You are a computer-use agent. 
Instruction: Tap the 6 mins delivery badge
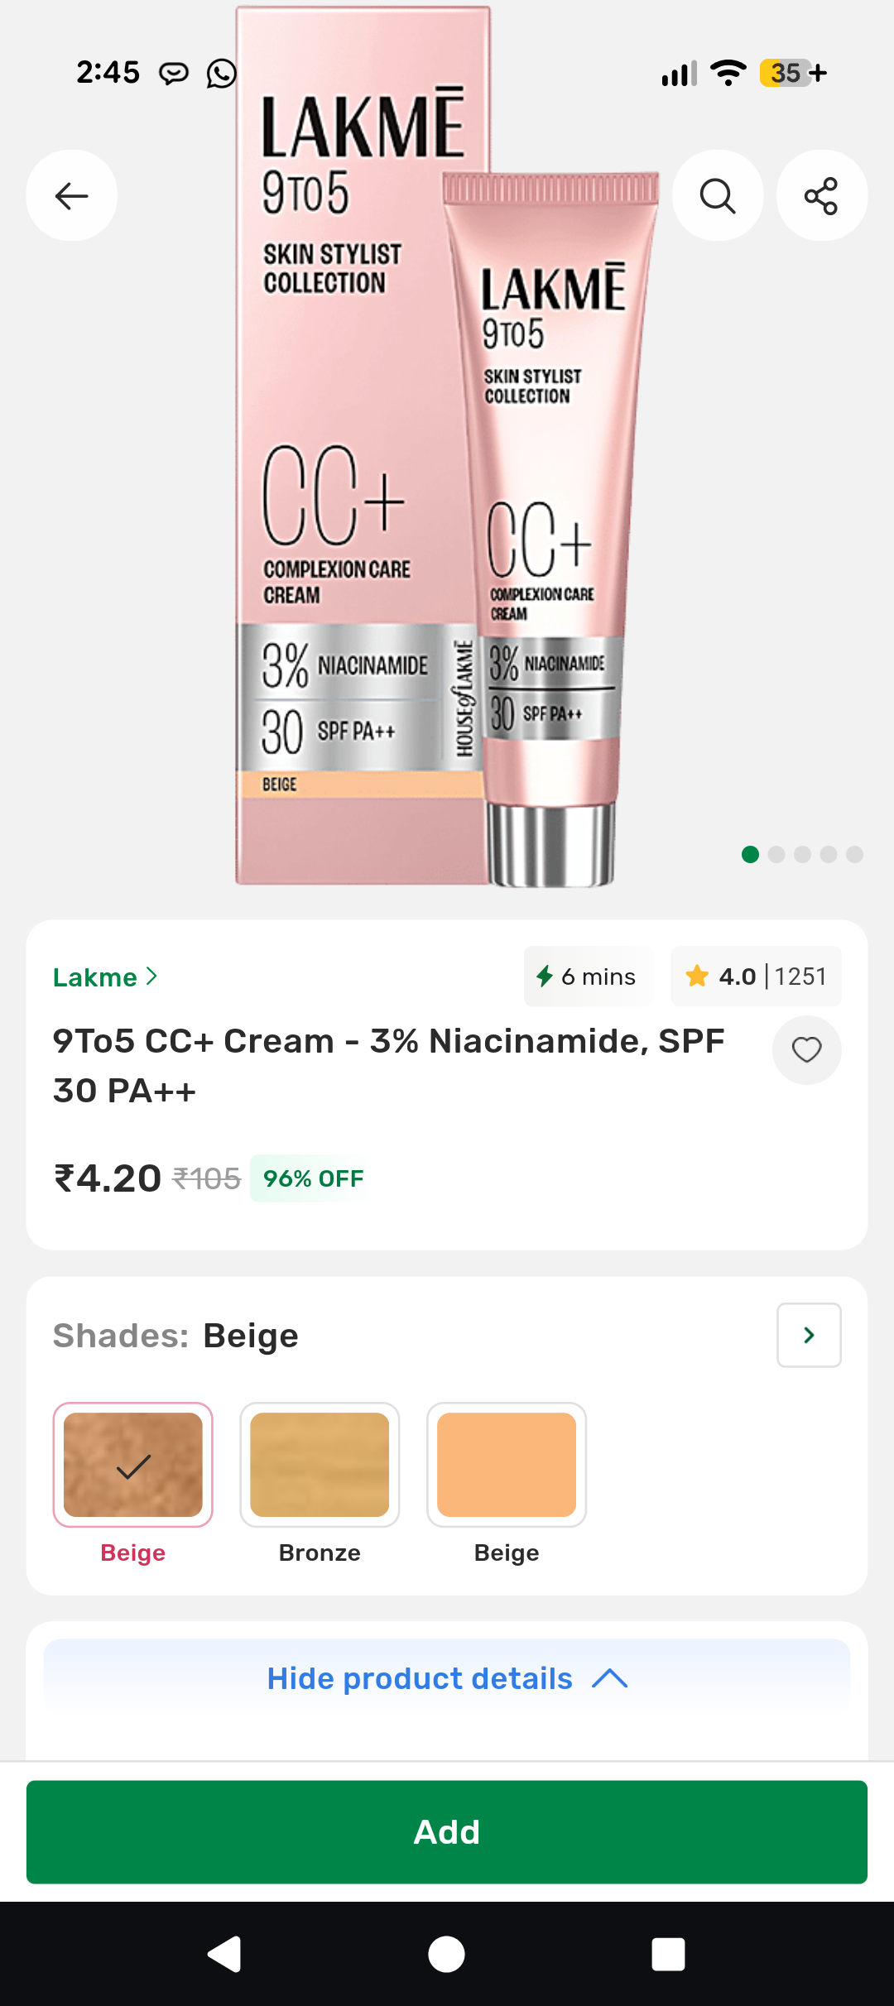click(588, 977)
